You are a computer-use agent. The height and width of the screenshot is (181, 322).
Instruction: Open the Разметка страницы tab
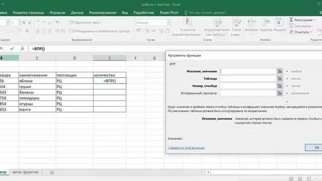click(x=28, y=13)
